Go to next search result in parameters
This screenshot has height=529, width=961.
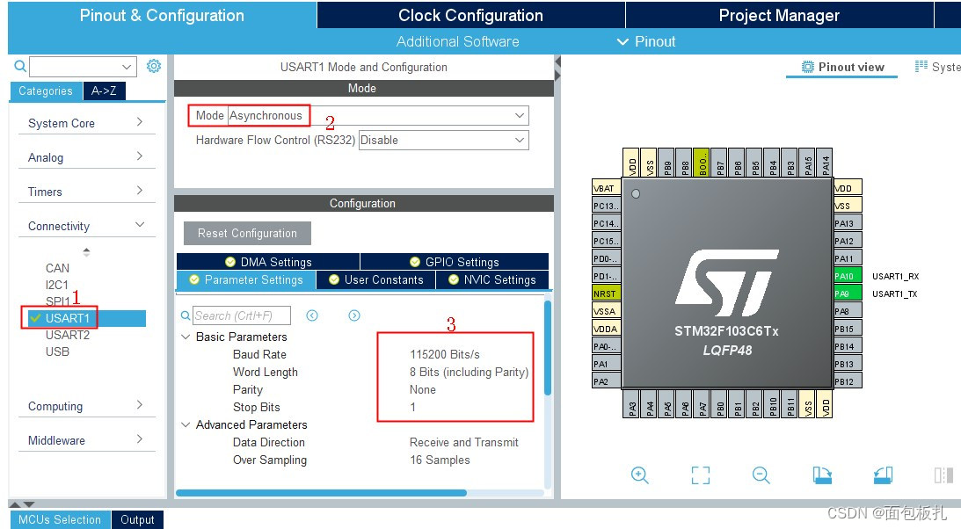click(x=354, y=315)
